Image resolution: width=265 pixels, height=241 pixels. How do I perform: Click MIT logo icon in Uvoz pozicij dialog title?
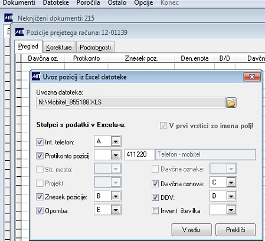[x=36, y=77]
